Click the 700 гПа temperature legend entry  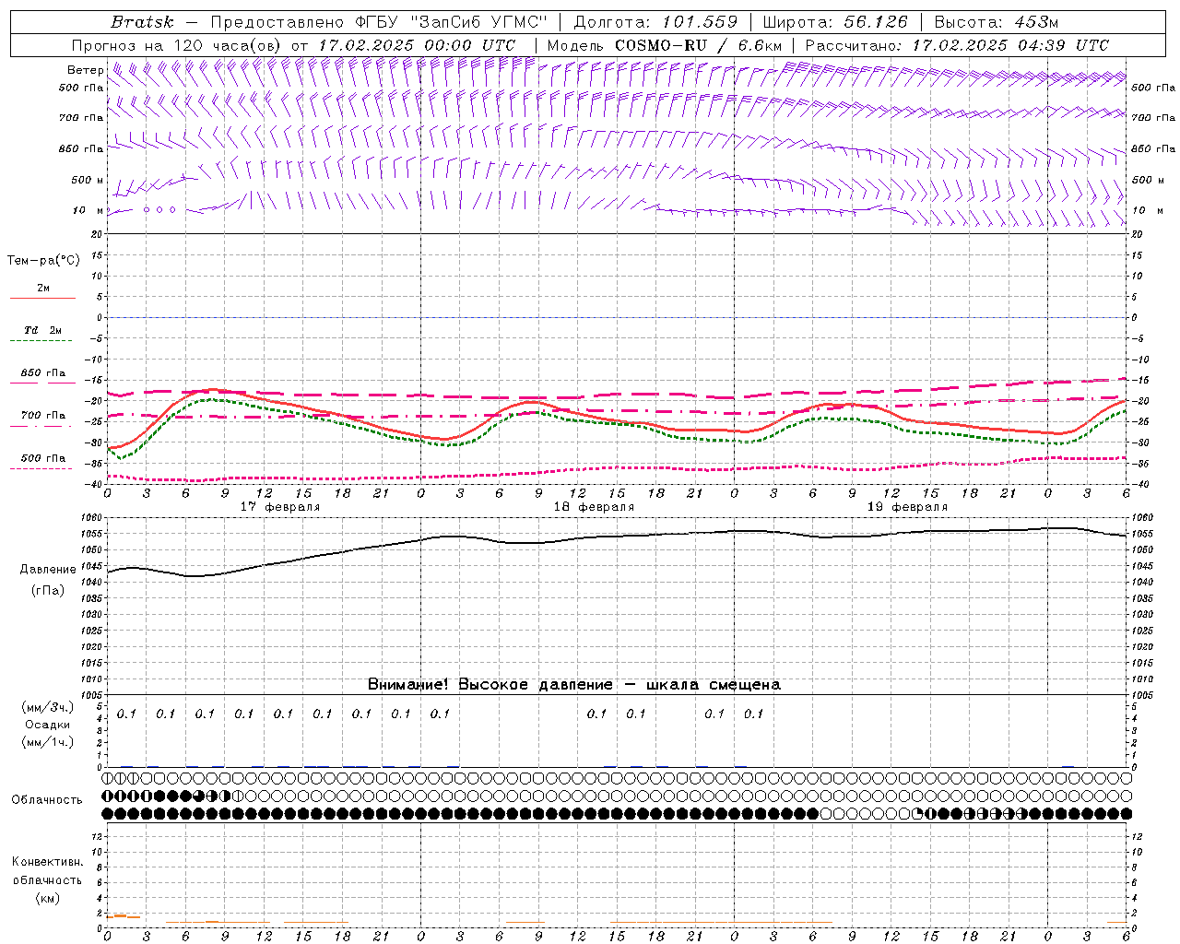tap(42, 416)
